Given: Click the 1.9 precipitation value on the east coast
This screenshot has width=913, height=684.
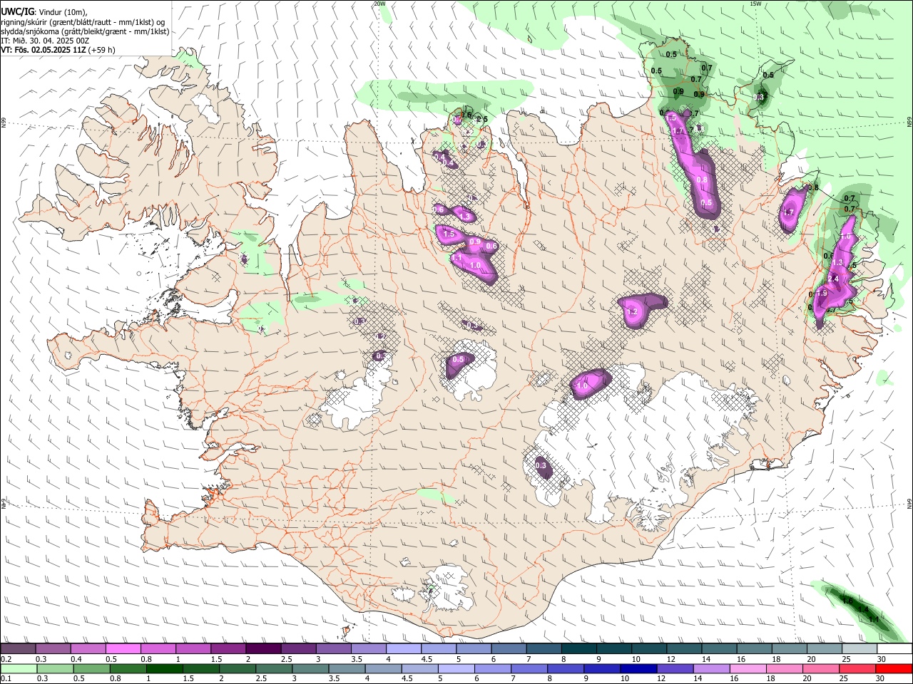Looking at the screenshot, I should (x=822, y=294).
